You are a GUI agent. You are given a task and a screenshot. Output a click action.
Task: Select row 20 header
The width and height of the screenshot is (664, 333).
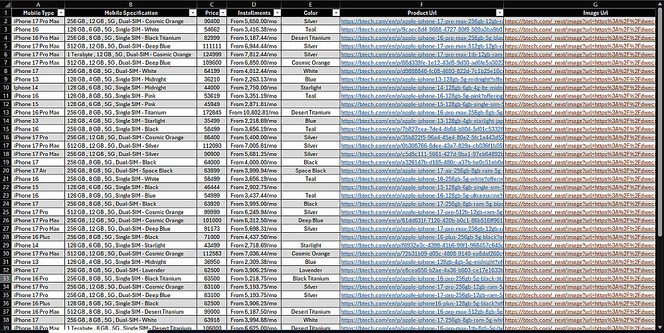coord(6,170)
